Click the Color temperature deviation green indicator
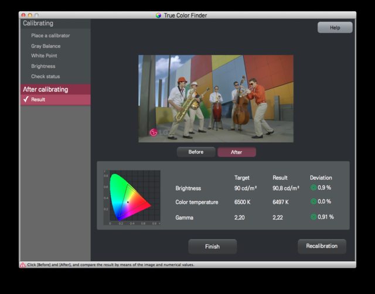 coord(313,201)
